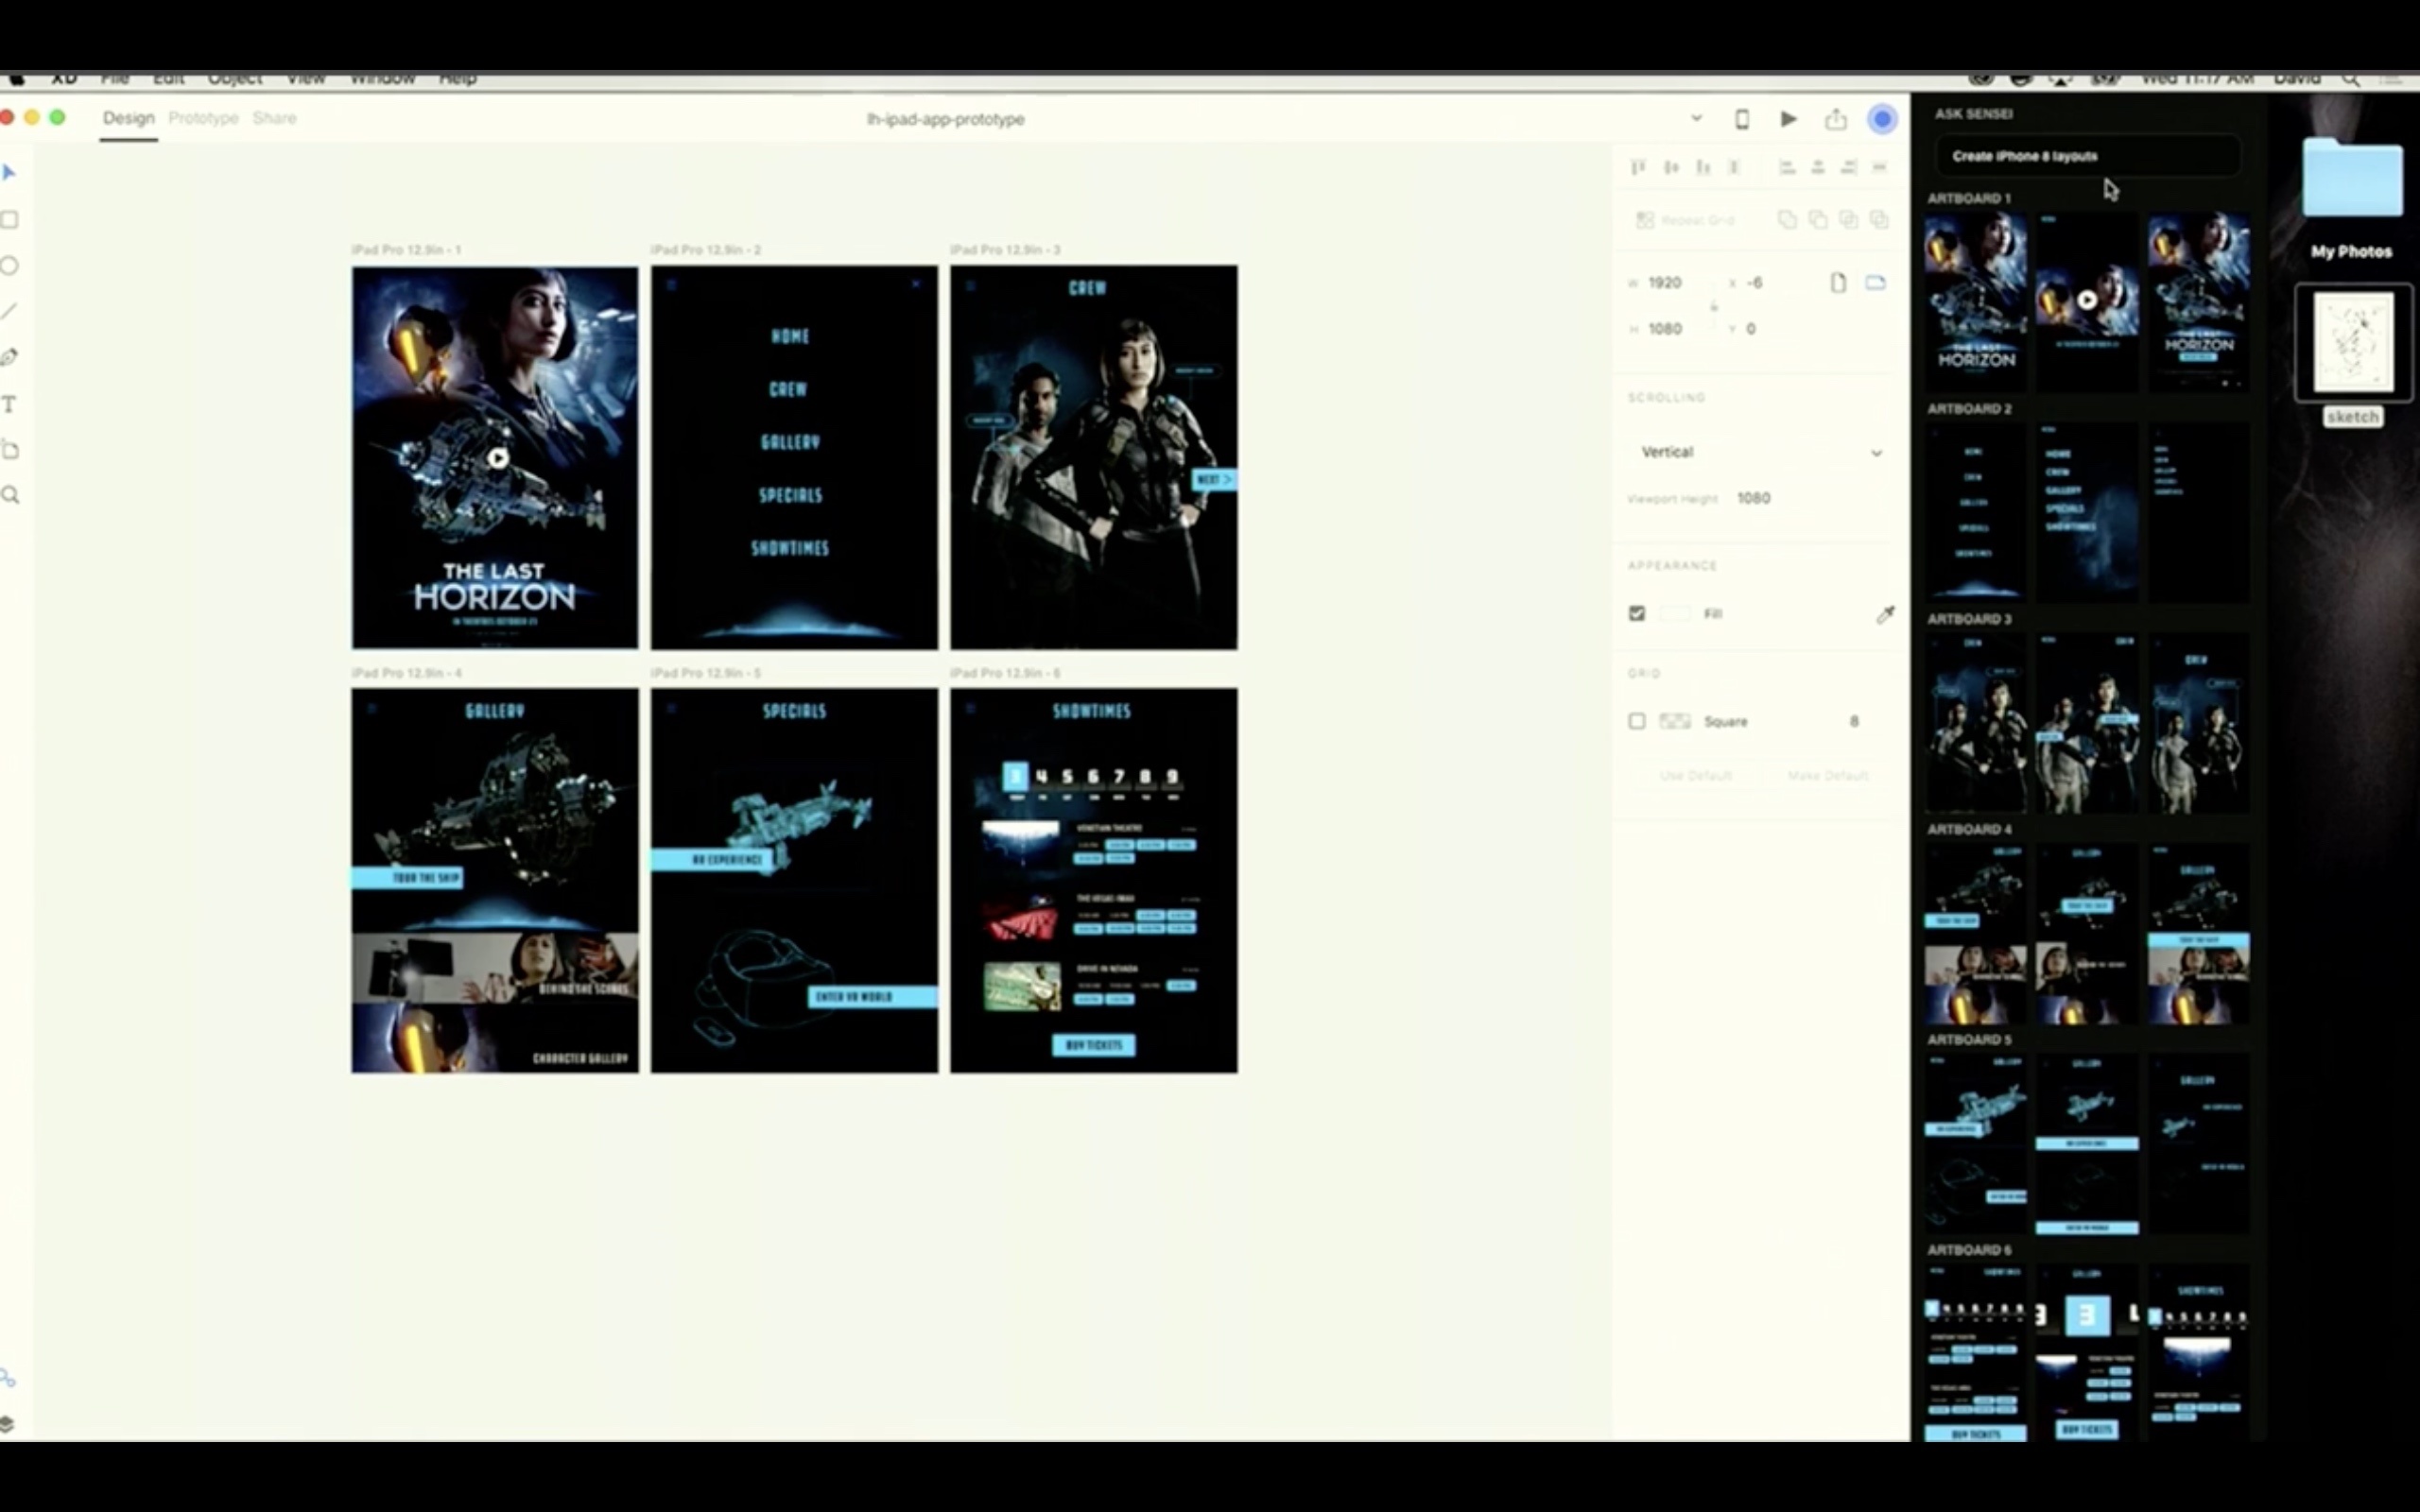Toggle the Fill checkbox

(1637, 613)
